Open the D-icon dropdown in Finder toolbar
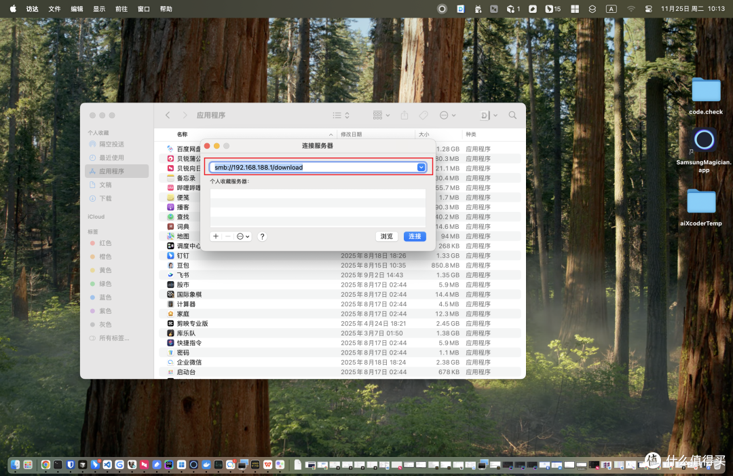The width and height of the screenshot is (733, 476). point(489,115)
